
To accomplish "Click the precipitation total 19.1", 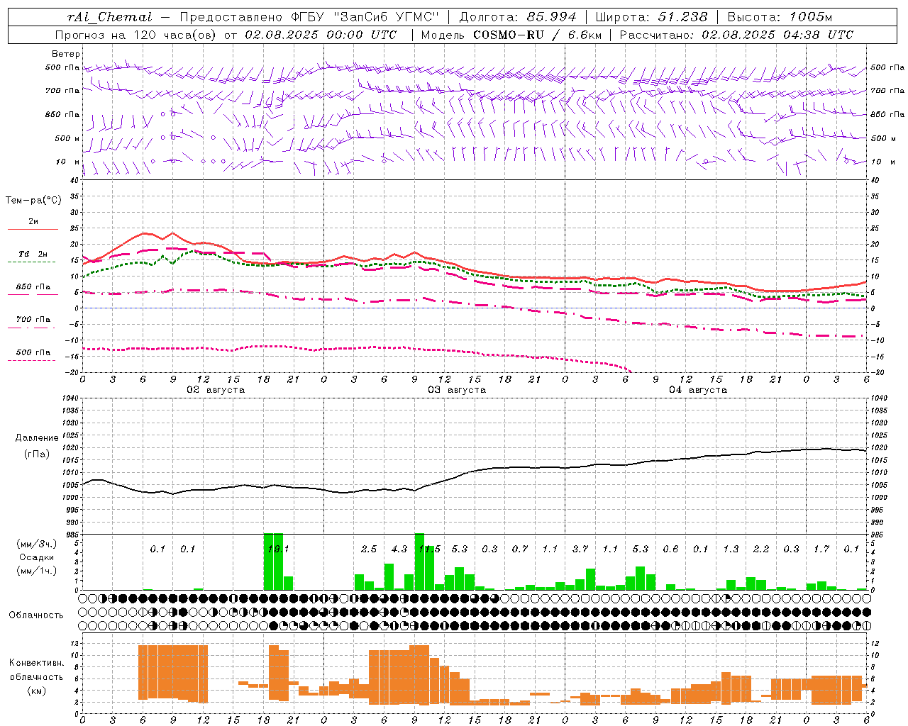I will (278, 549).
